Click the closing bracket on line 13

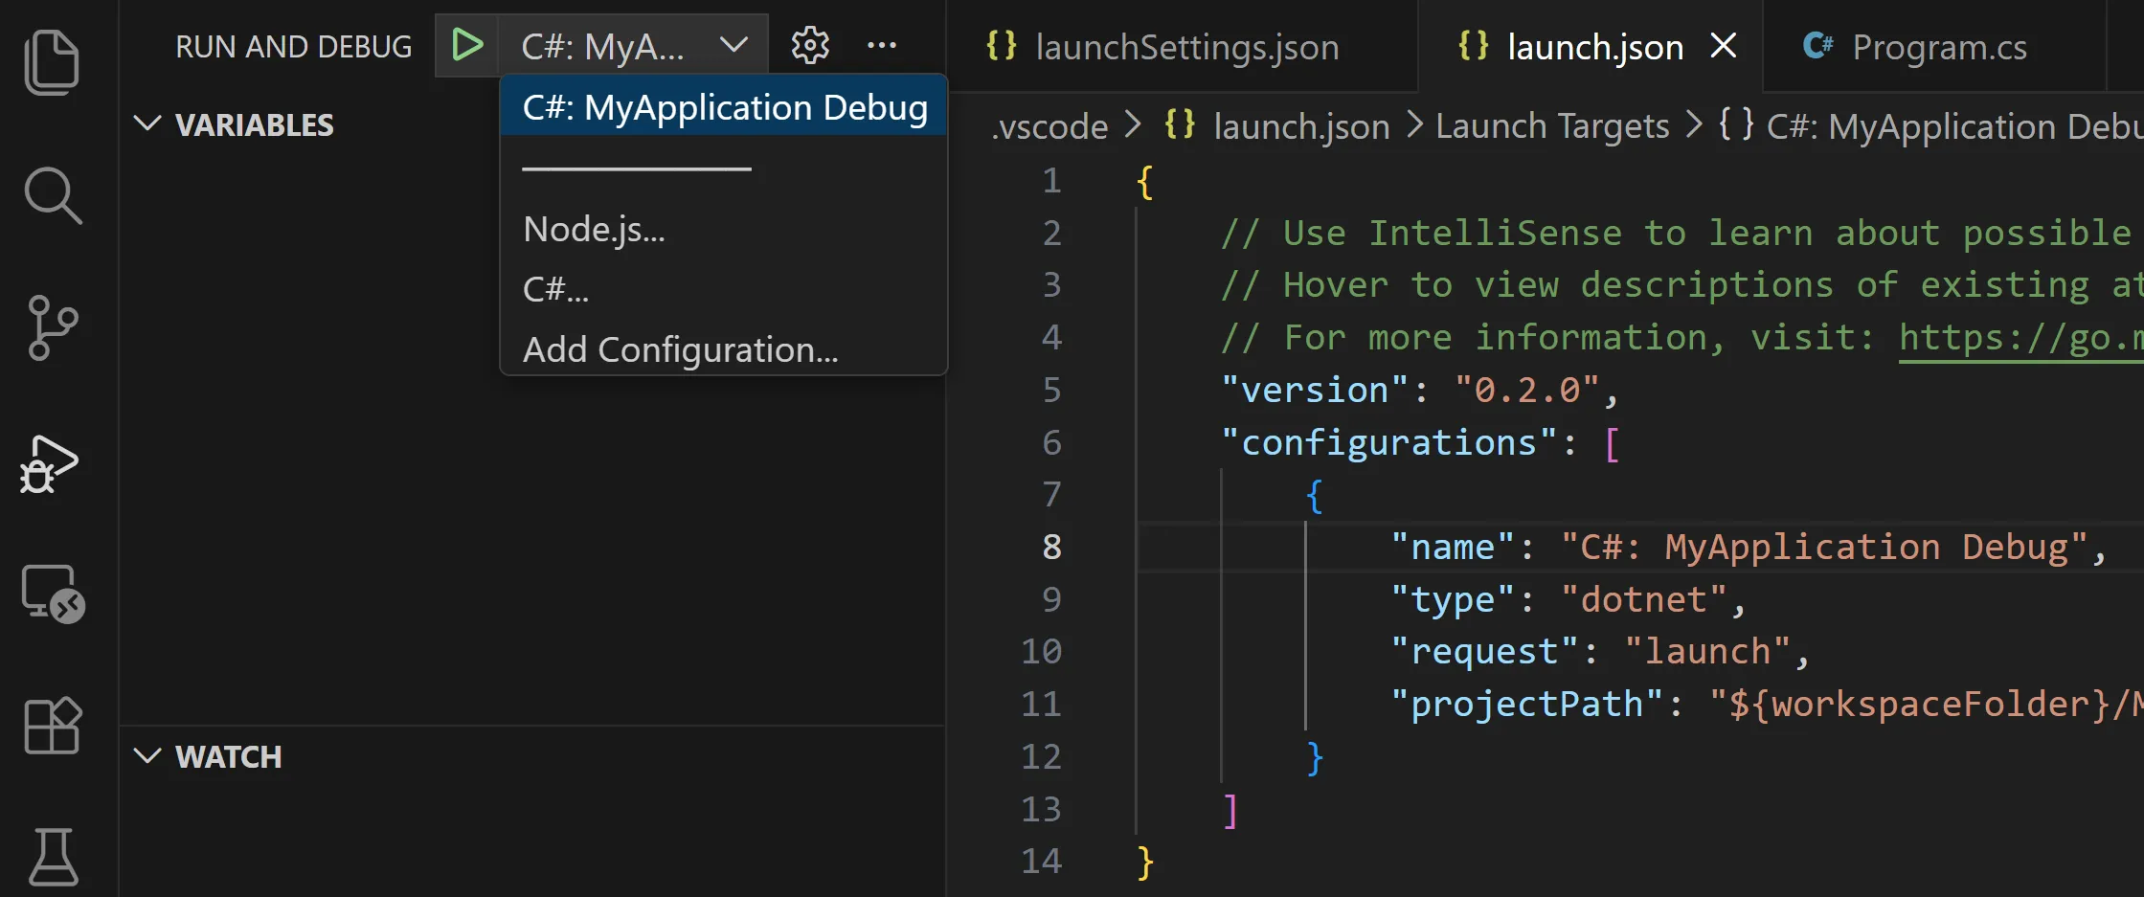pos(1230,810)
